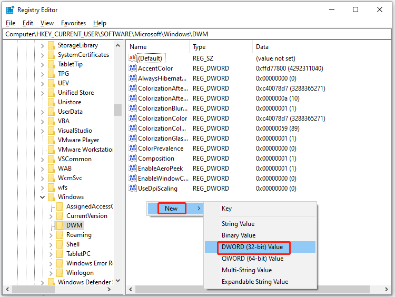The image size is (395, 297).
Task: Choose String Value from the submenu
Action: tap(260, 224)
